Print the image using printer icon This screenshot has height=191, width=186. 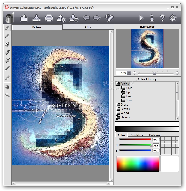point(49,18)
